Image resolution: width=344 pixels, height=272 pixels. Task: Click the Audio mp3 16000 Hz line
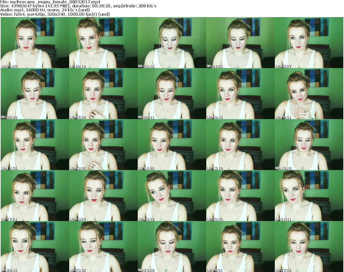(45, 10)
